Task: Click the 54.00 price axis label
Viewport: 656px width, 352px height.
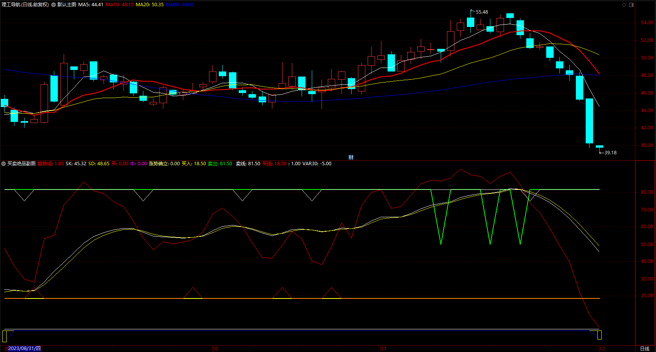Action: (x=647, y=23)
